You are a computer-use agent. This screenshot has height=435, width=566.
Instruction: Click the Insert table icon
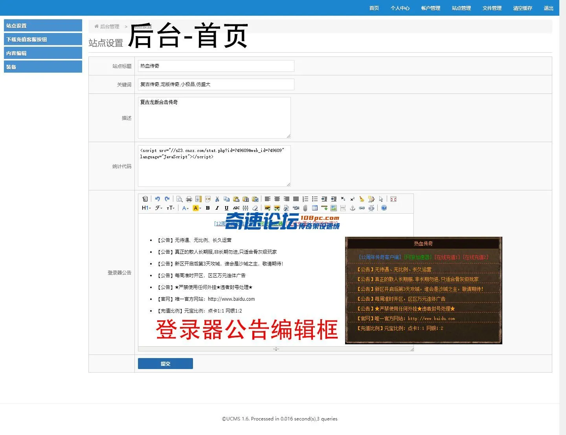315,208
